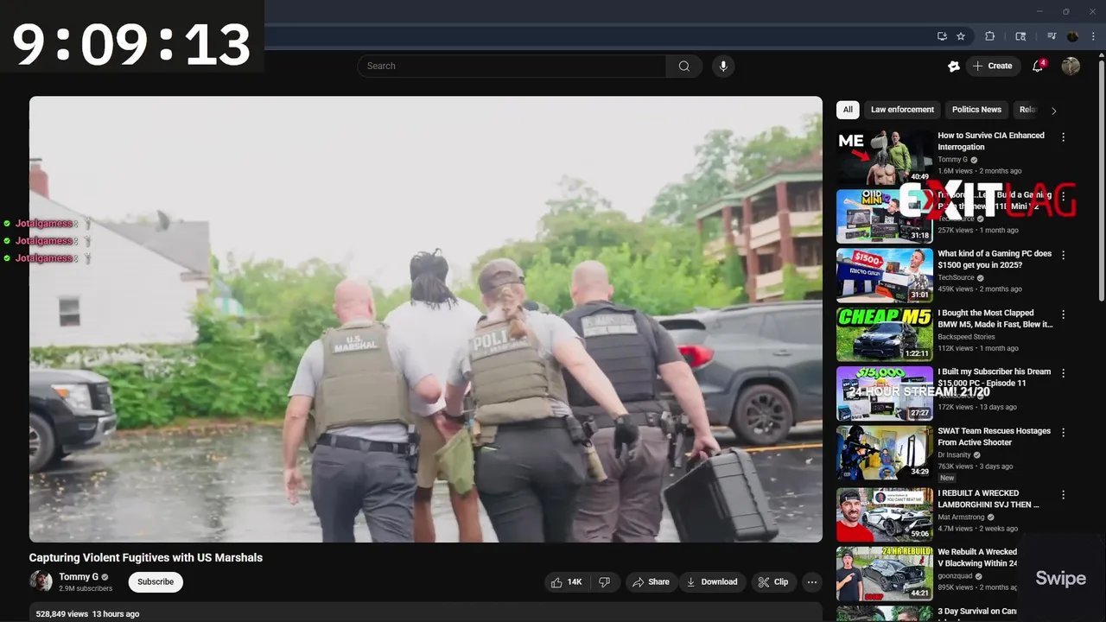Open browser profile avatar in toolbar

1072,36
